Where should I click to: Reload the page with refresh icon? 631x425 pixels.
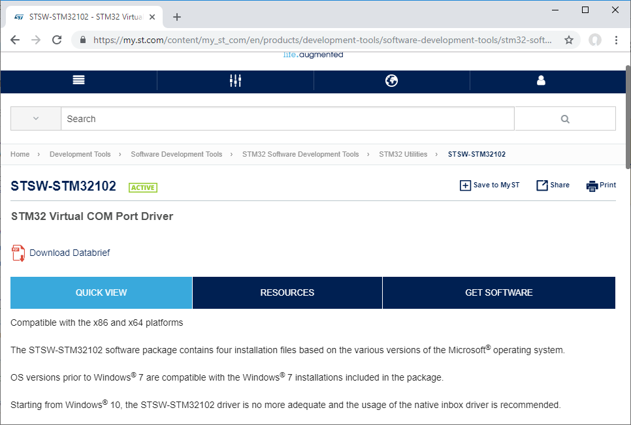pos(57,40)
